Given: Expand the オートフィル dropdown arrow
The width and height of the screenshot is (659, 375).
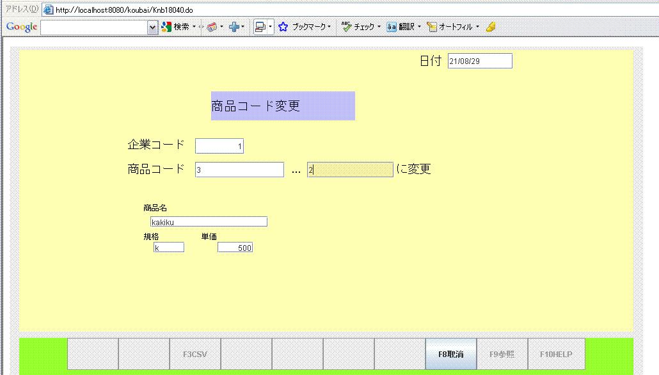Looking at the screenshot, I should click(x=477, y=27).
